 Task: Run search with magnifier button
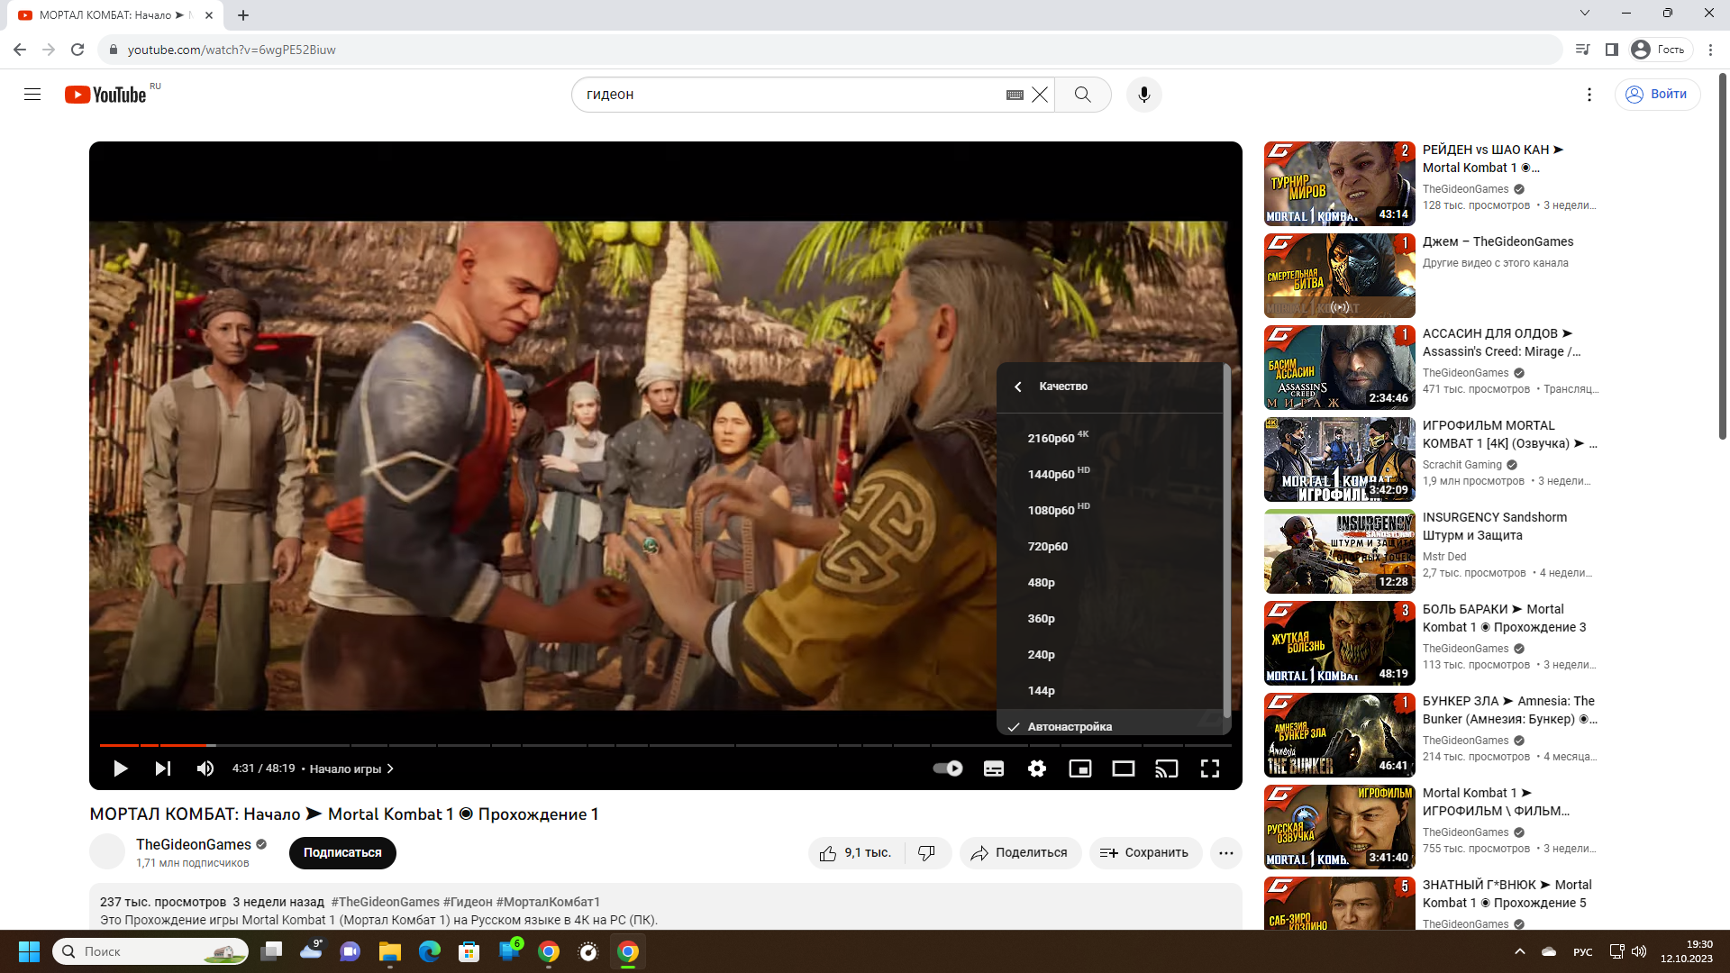[1083, 95]
